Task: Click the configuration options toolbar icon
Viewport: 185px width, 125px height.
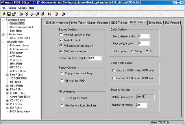Action: [57, 14]
